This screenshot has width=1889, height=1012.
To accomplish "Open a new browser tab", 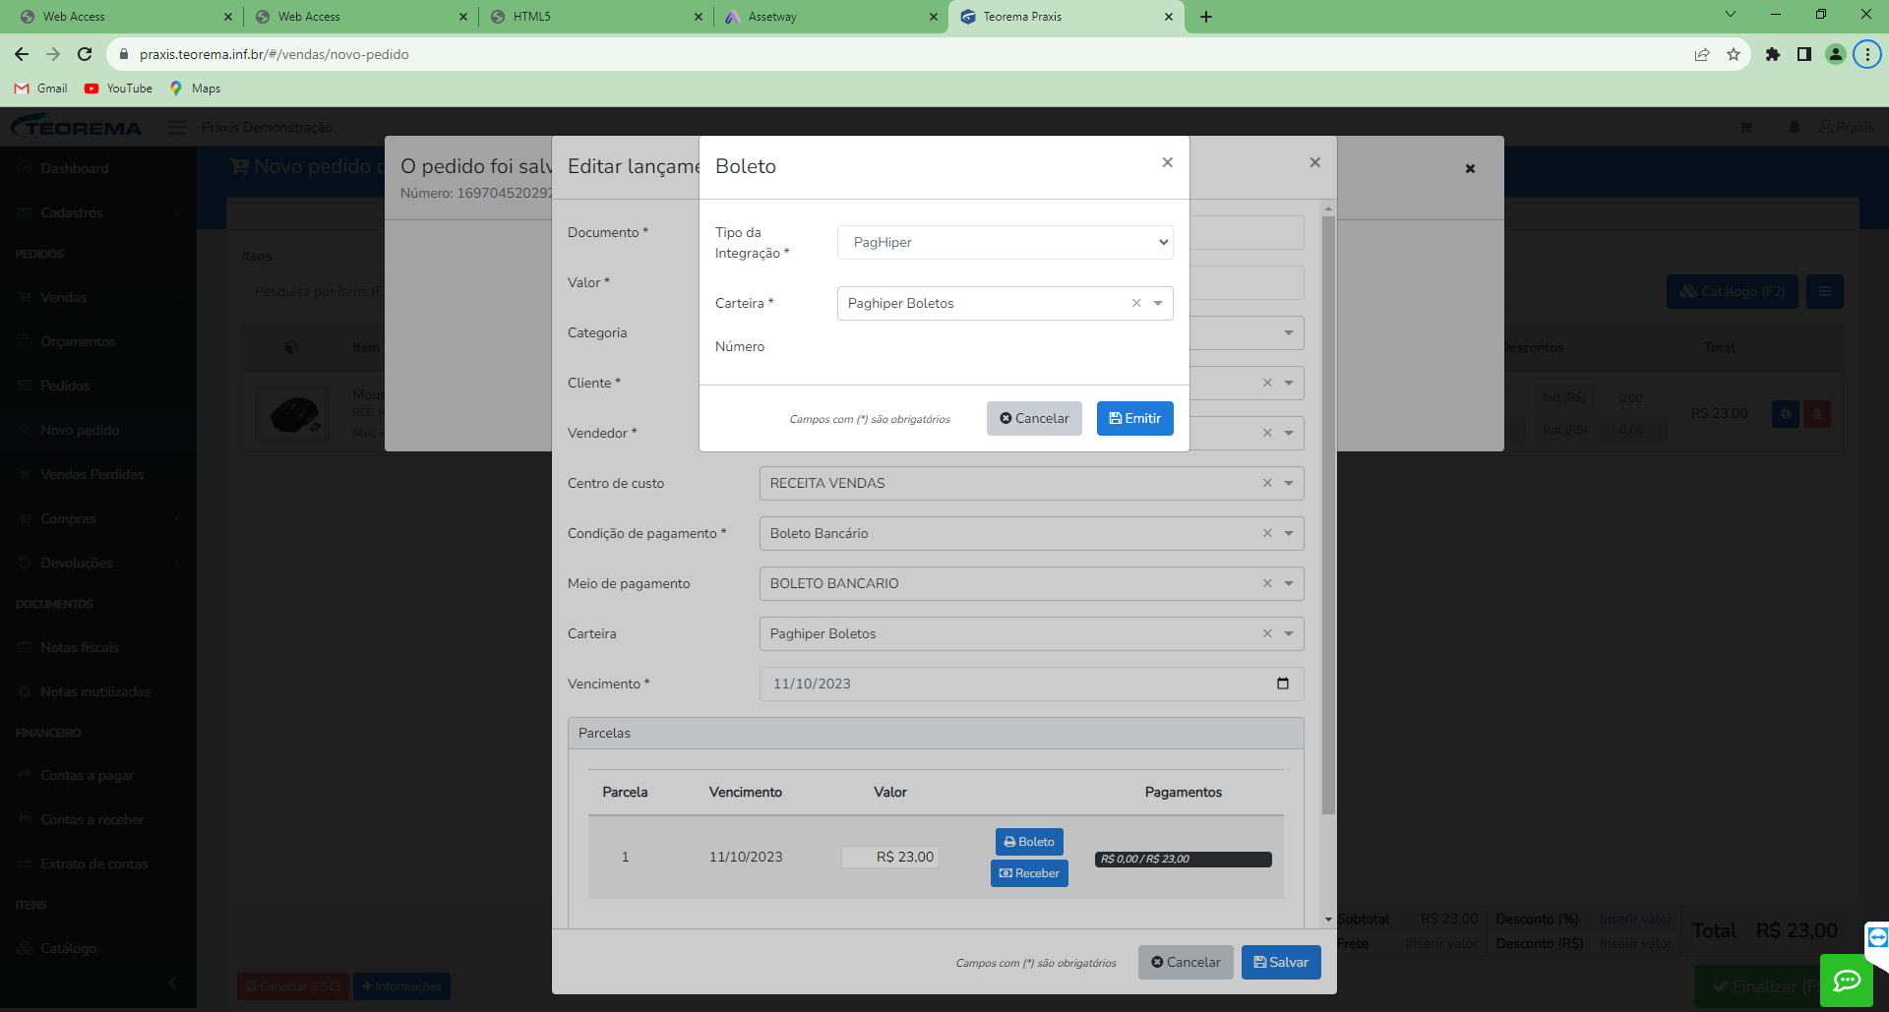I will (1206, 17).
